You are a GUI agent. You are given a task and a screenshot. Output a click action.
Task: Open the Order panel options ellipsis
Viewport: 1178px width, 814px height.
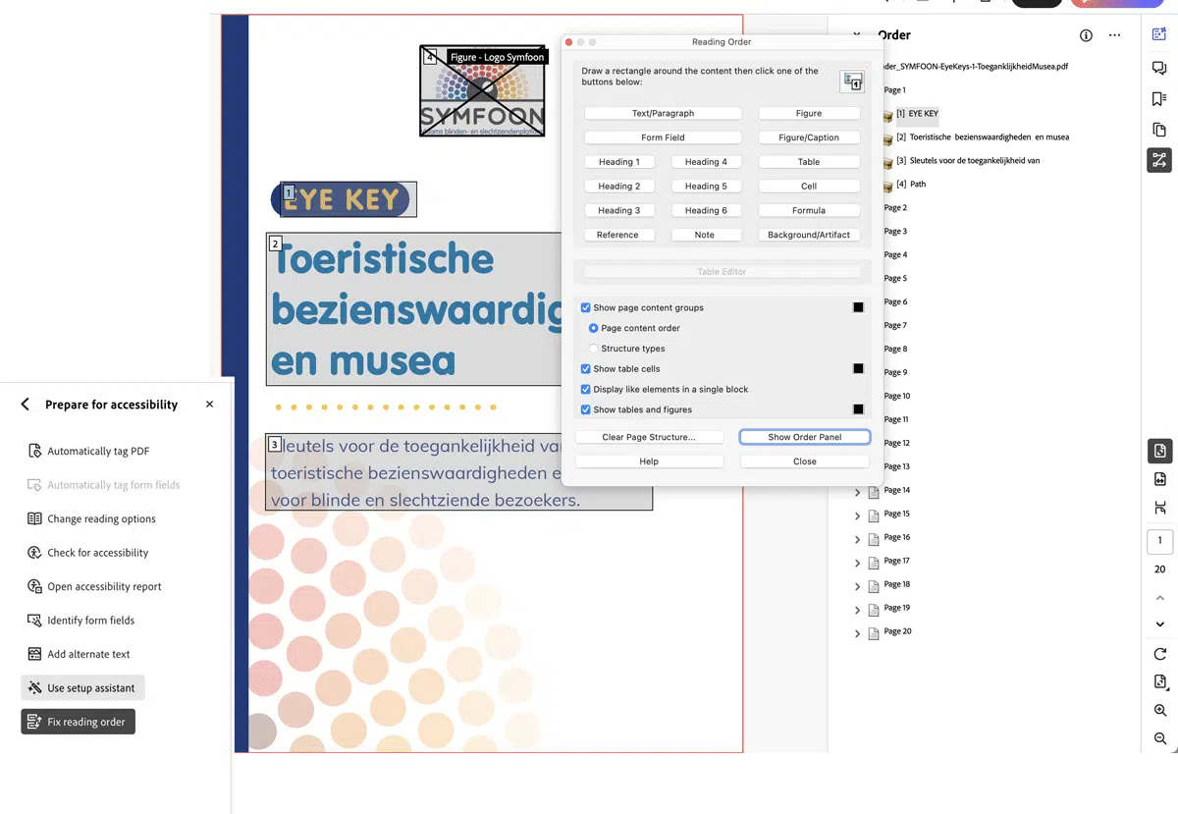tap(1114, 35)
